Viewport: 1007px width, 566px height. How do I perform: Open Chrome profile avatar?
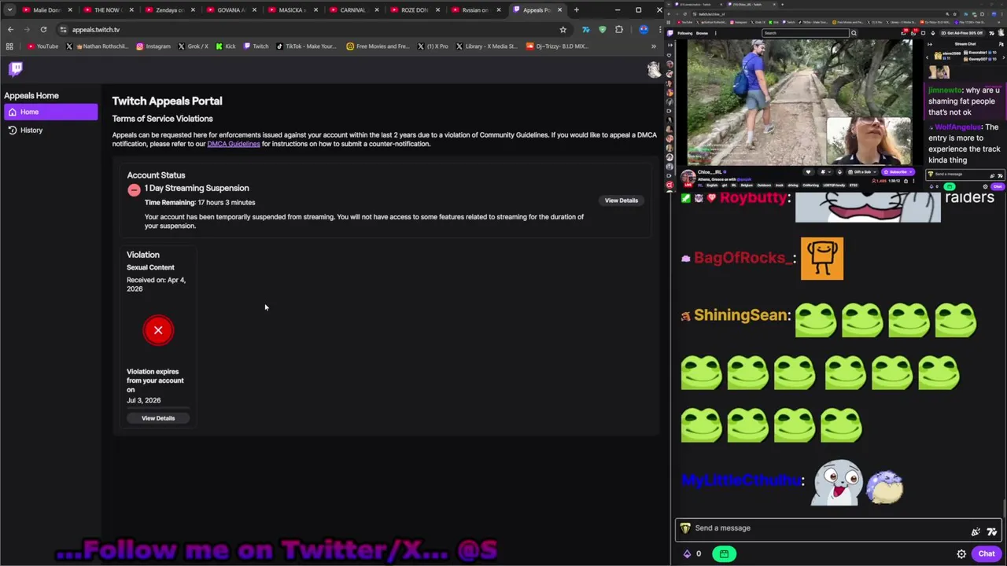point(644,30)
